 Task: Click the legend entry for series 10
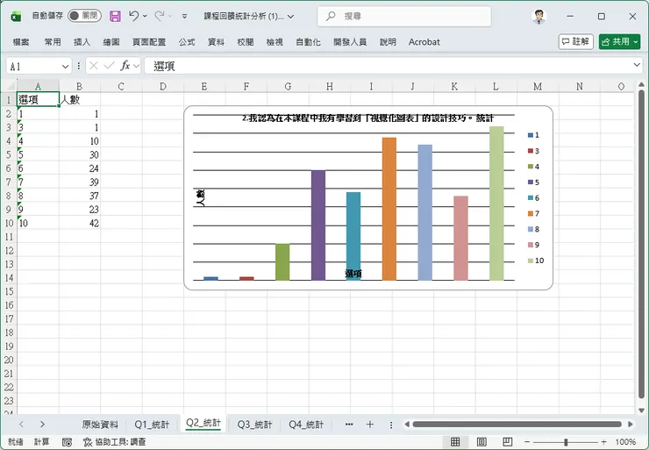[x=536, y=261]
